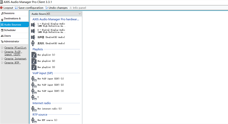Click the Internet radio section heading
Viewport: 228px width, 124px height.
tap(41, 103)
